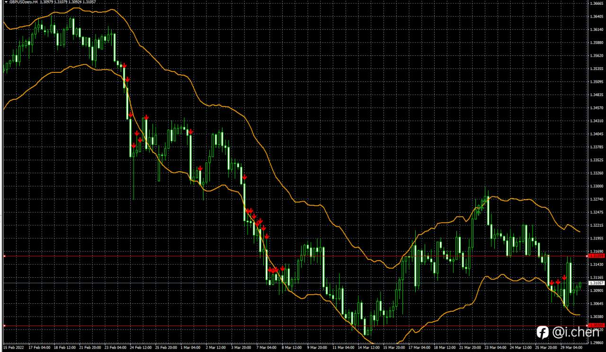The width and height of the screenshot is (606, 352).
Task: Click the 15 Feb 2022 time axis label
Action: click(x=13, y=348)
